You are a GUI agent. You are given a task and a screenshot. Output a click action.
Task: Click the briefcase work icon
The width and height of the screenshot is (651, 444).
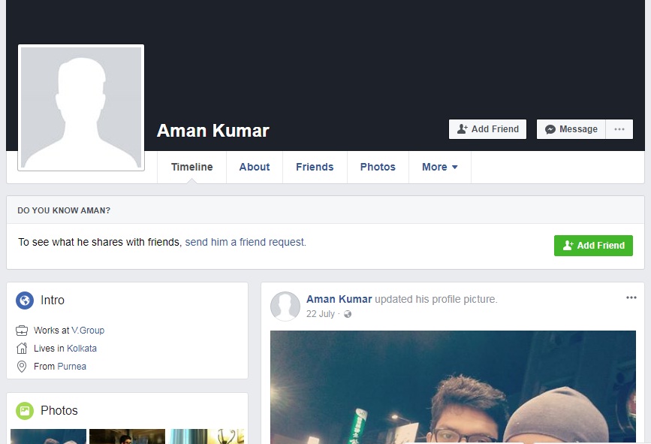pyautogui.click(x=22, y=331)
